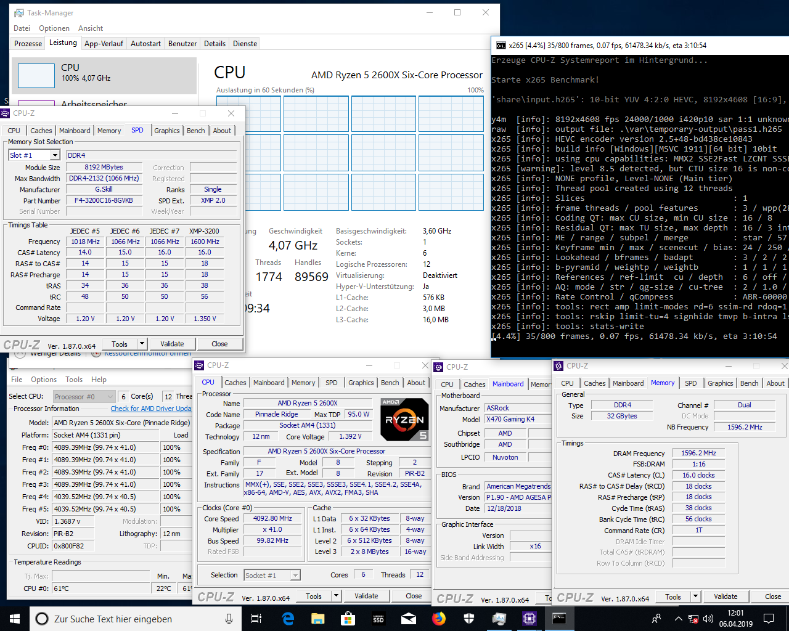789x631 pixels.
Task: Open the People icon in the system tray
Action: pyautogui.click(x=656, y=619)
